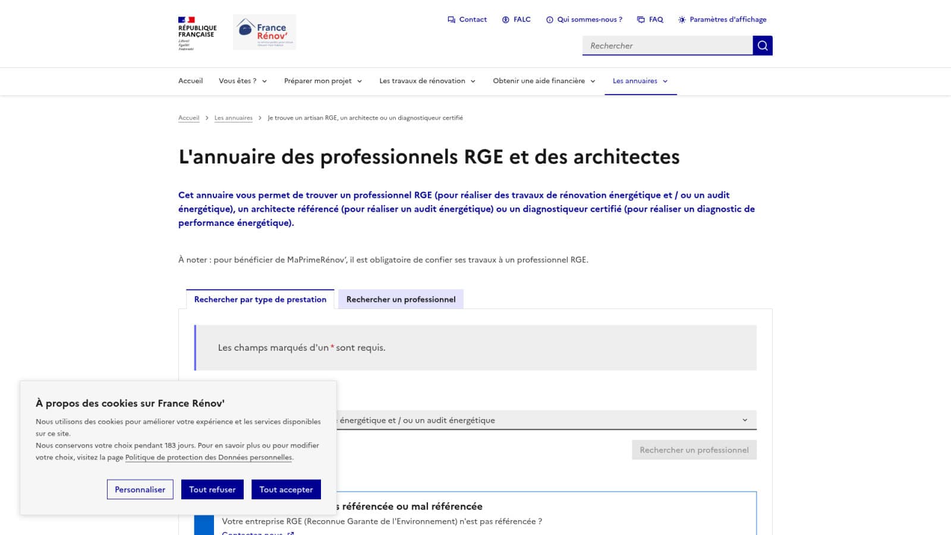This screenshot has width=951, height=535.
Task: Focus the Rechercher search field
Action: pyautogui.click(x=667, y=46)
